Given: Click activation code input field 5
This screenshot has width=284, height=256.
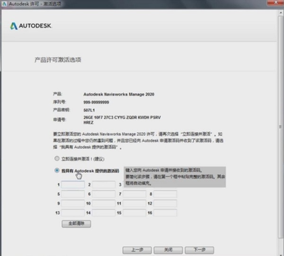Looking at the screenshot, I should 73,194.
